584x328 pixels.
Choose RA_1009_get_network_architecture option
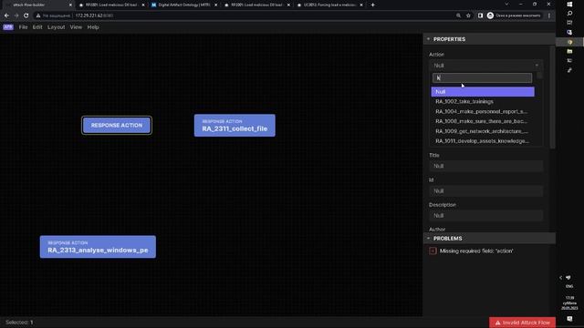[483, 131]
